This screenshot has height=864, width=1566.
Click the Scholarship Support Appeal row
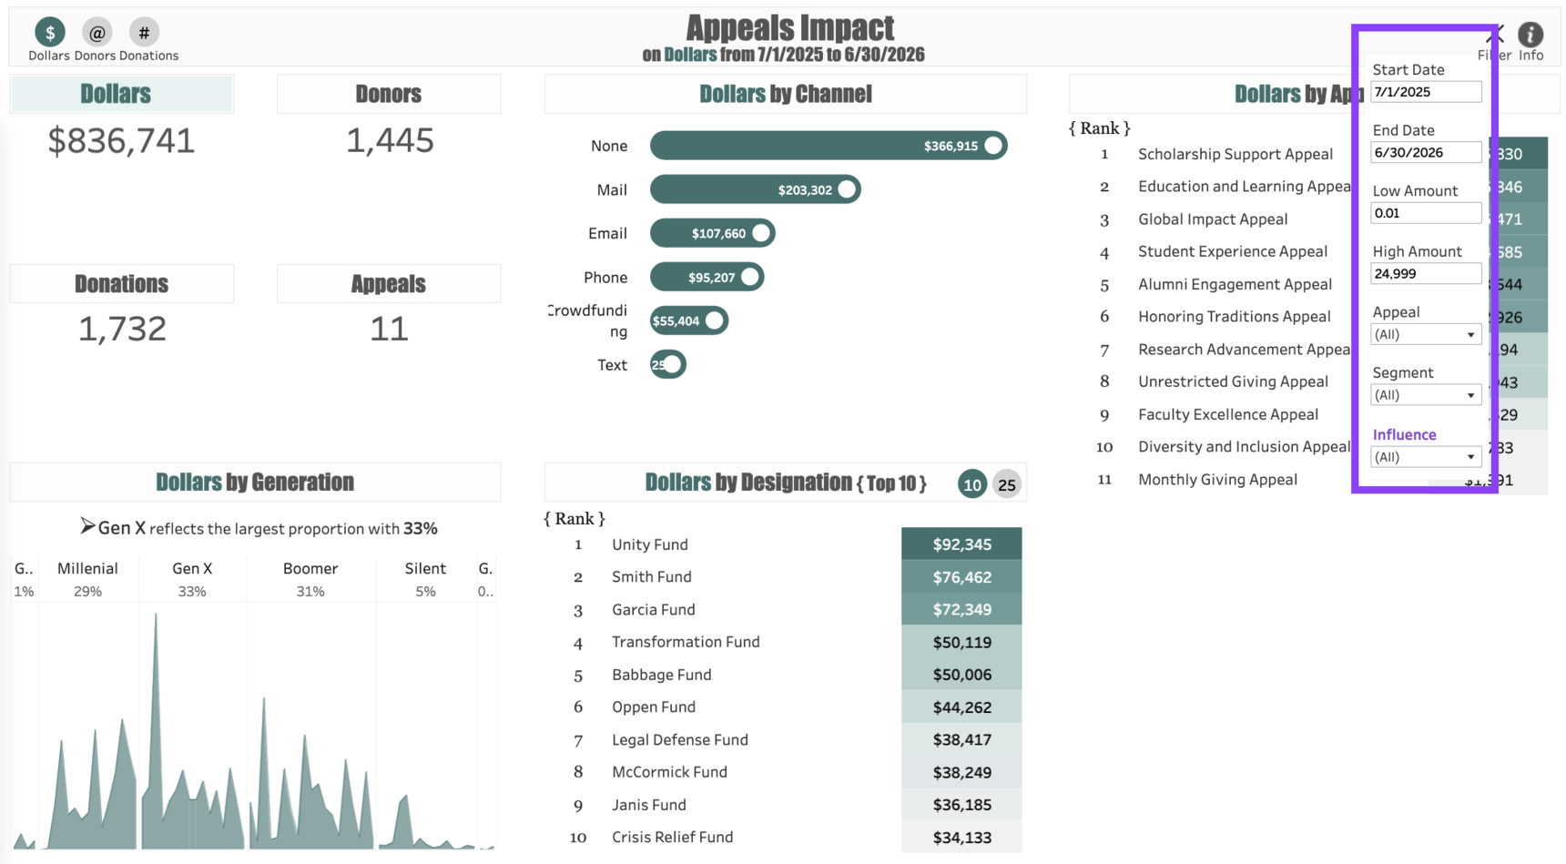[1235, 154]
